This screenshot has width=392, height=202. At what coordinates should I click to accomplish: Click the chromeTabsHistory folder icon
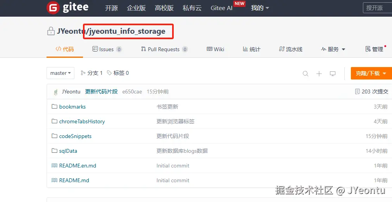[55, 121]
